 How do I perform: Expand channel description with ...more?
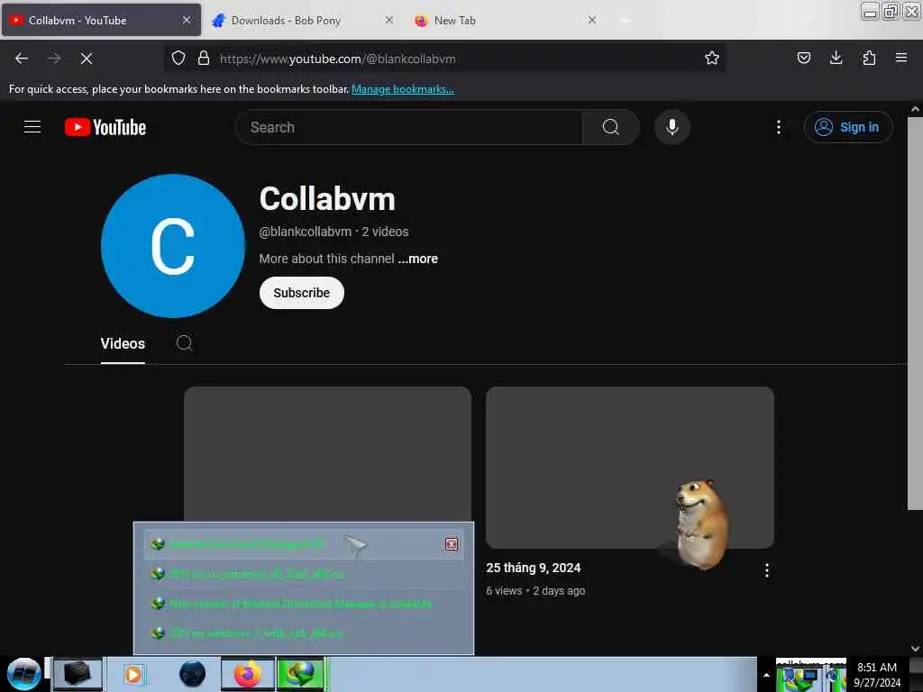418,259
